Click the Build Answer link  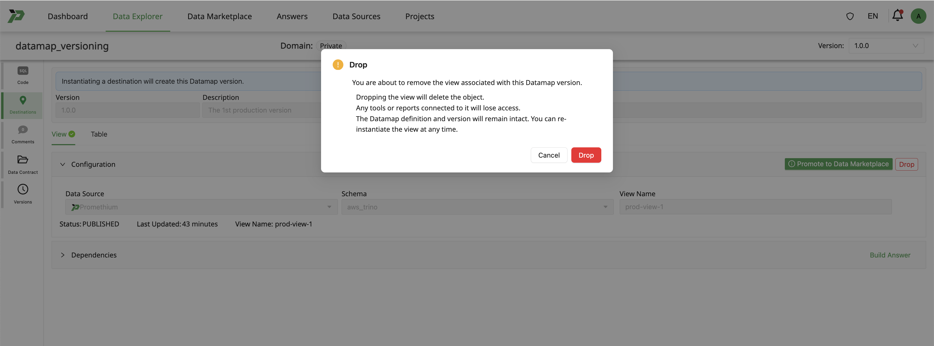pos(890,255)
